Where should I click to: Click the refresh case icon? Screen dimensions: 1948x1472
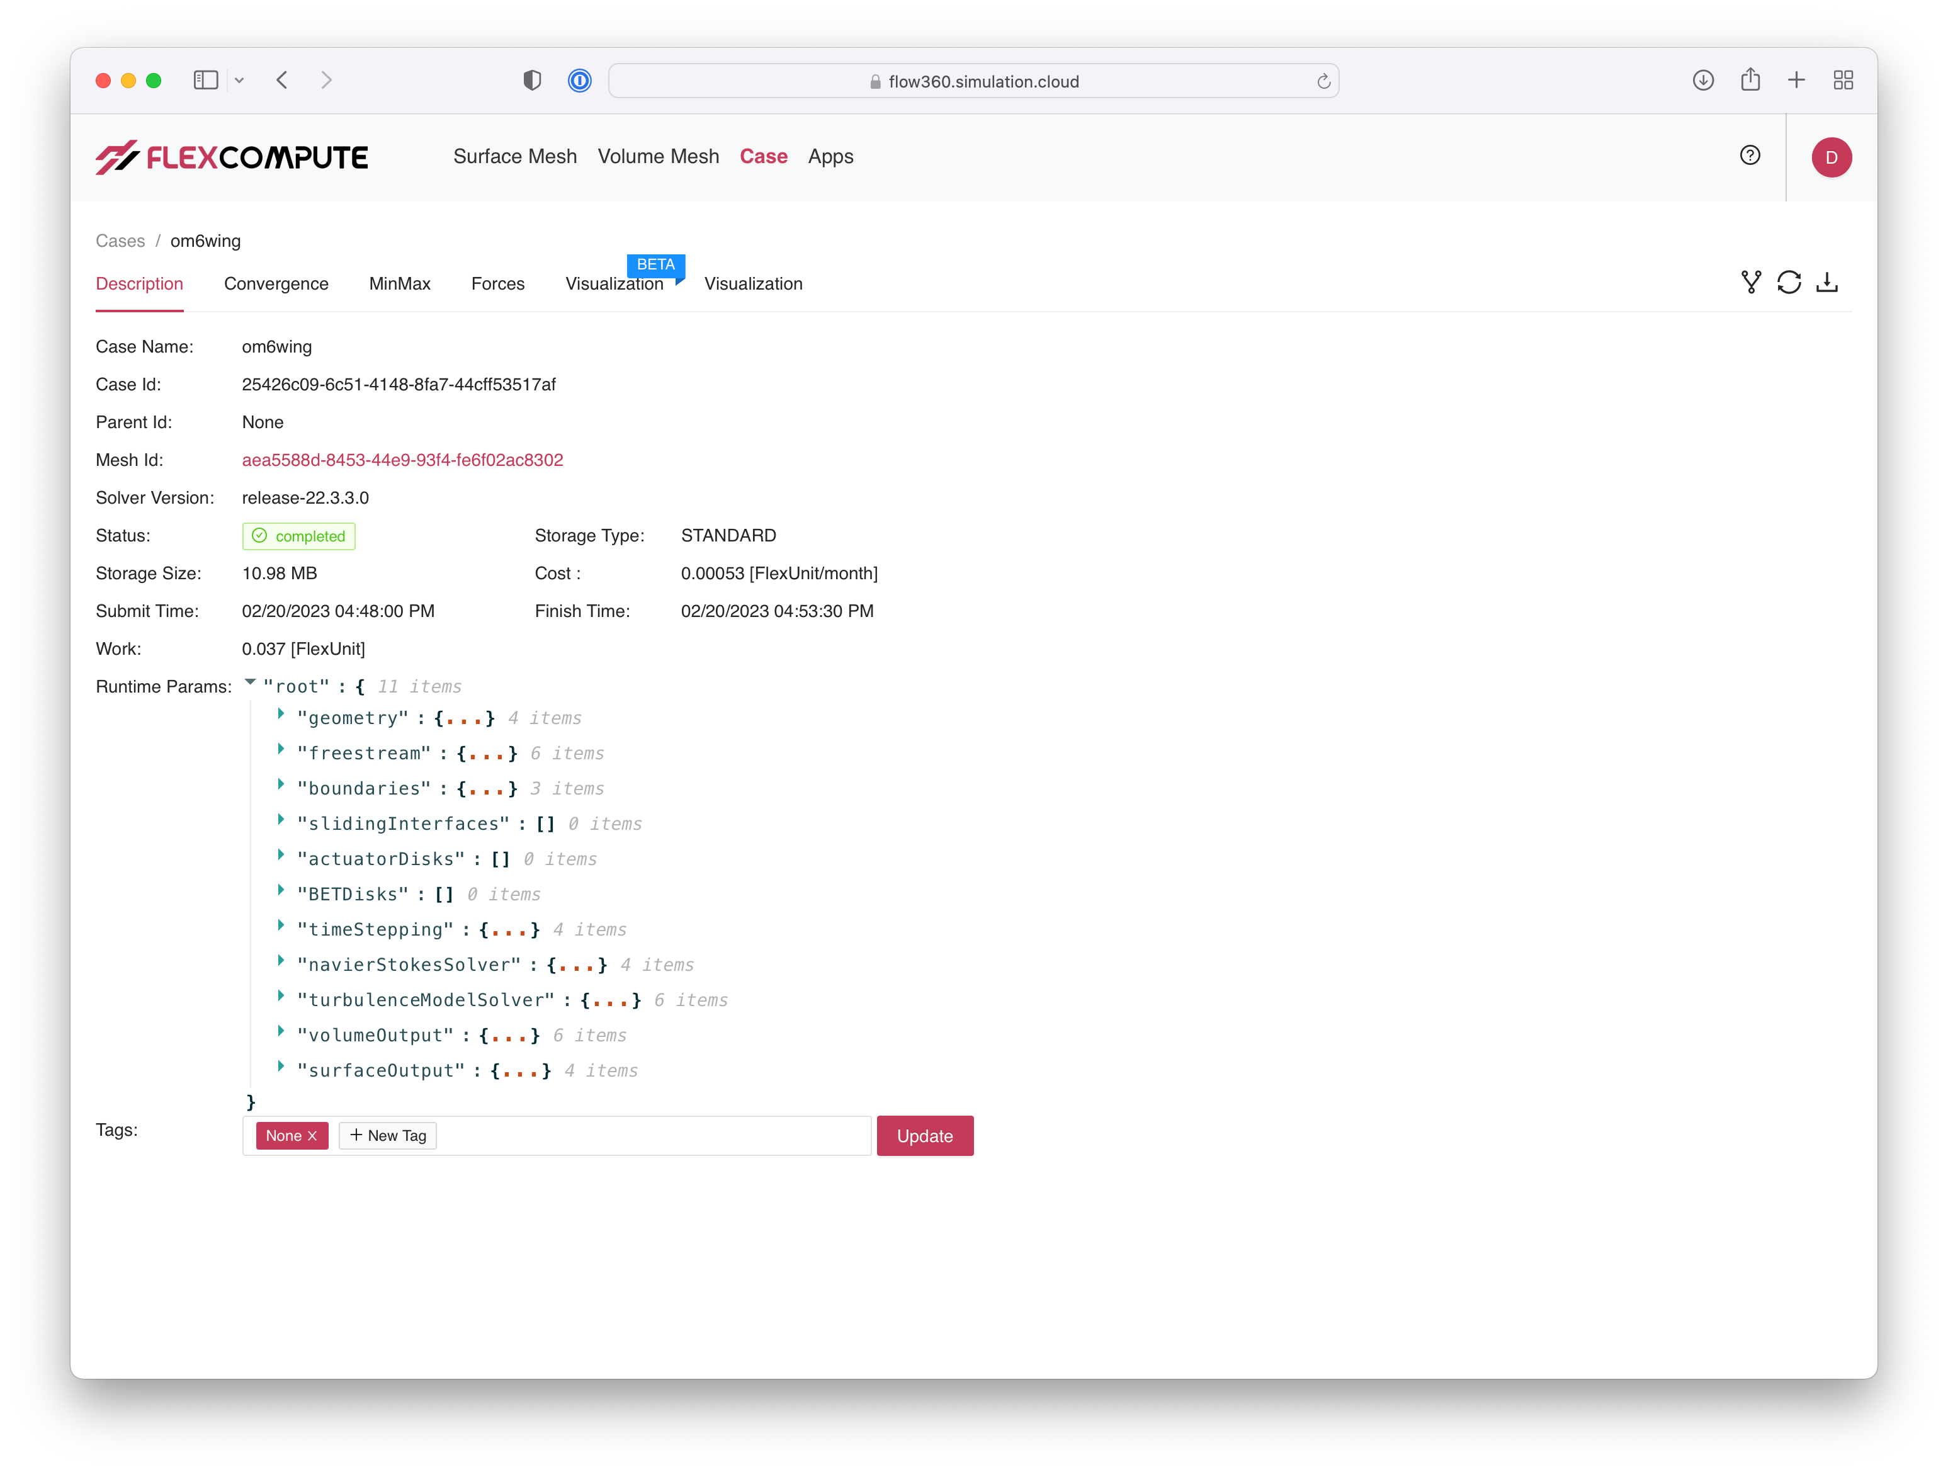[x=1789, y=283]
